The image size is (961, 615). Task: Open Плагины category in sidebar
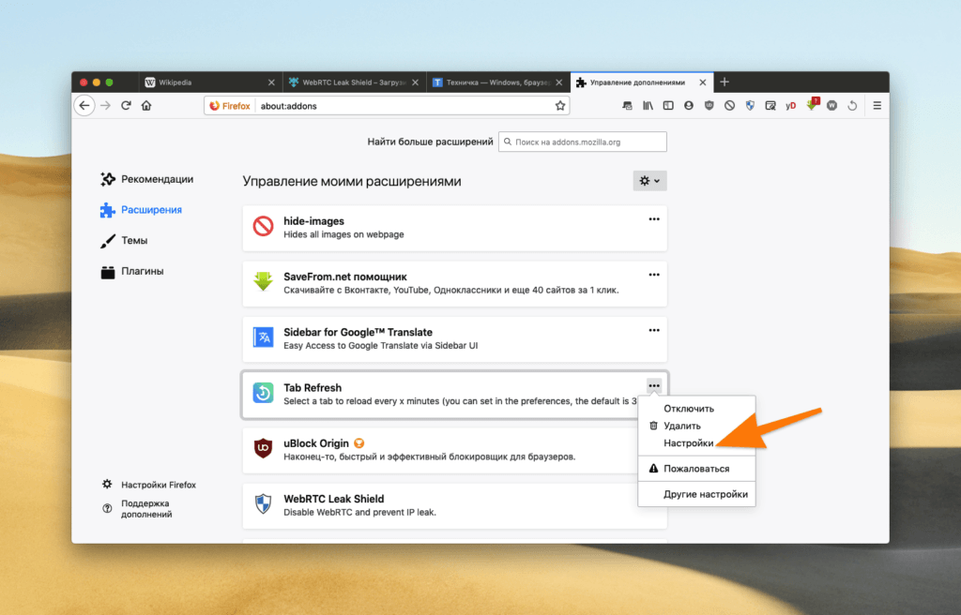tap(131, 271)
